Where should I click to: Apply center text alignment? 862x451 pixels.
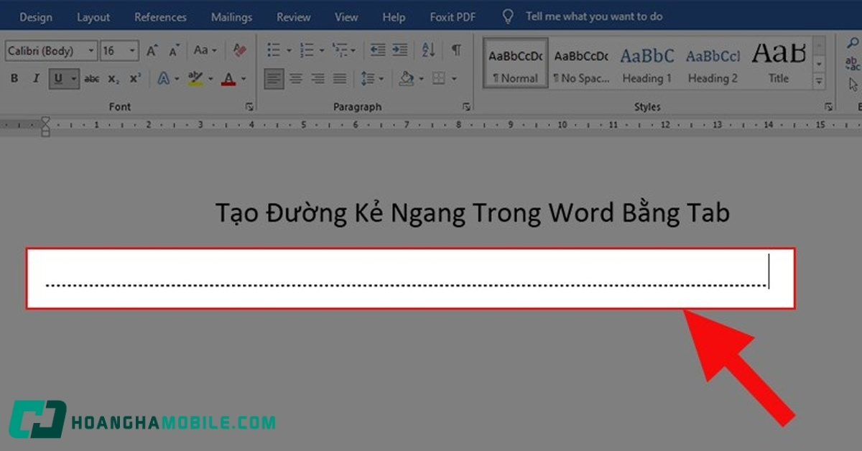coord(295,78)
